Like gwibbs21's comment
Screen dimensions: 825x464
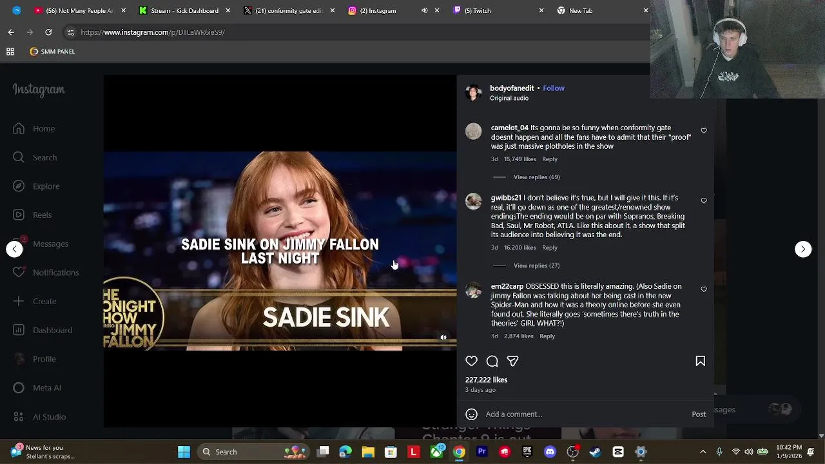tap(704, 200)
